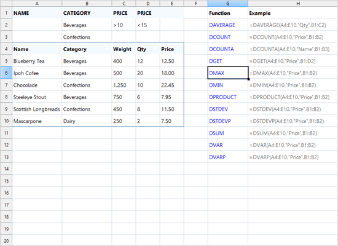Select column G header

[x=228, y=3]
